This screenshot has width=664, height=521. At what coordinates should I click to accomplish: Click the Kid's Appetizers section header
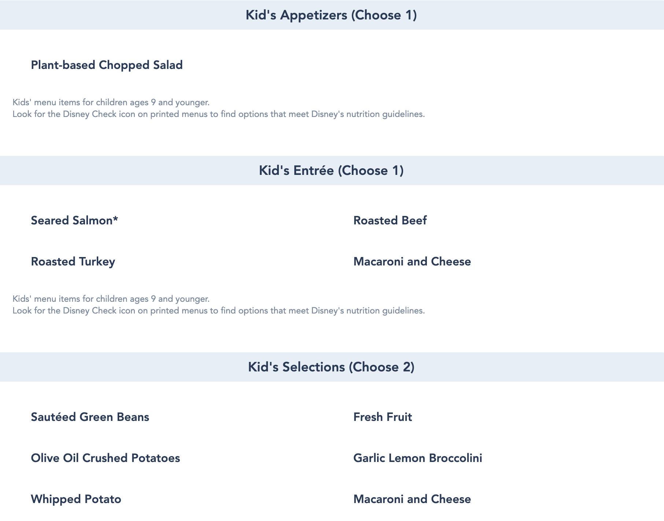331,15
